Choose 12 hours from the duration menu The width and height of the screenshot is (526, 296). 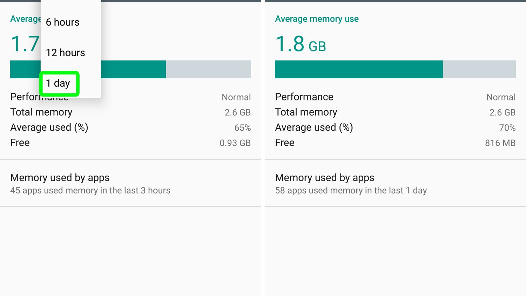pos(66,53)
